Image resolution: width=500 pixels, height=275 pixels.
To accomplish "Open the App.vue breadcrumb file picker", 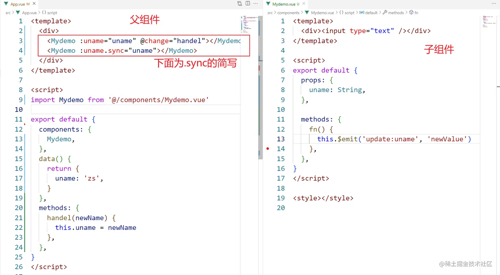I will (x=29, y=13).
